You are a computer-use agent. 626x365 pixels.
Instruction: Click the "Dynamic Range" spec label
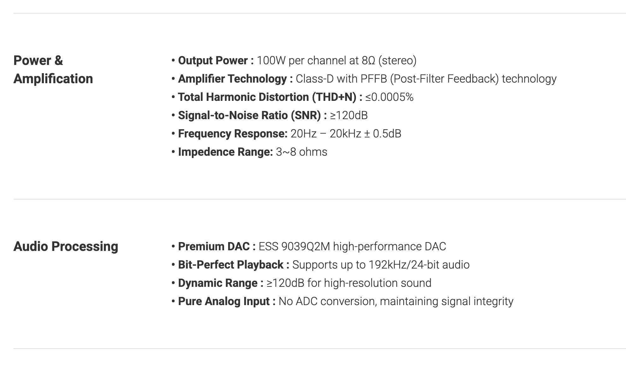tap(218, 283)
